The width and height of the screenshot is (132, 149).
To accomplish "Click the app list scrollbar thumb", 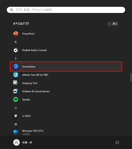I will (x=131, y=77).
